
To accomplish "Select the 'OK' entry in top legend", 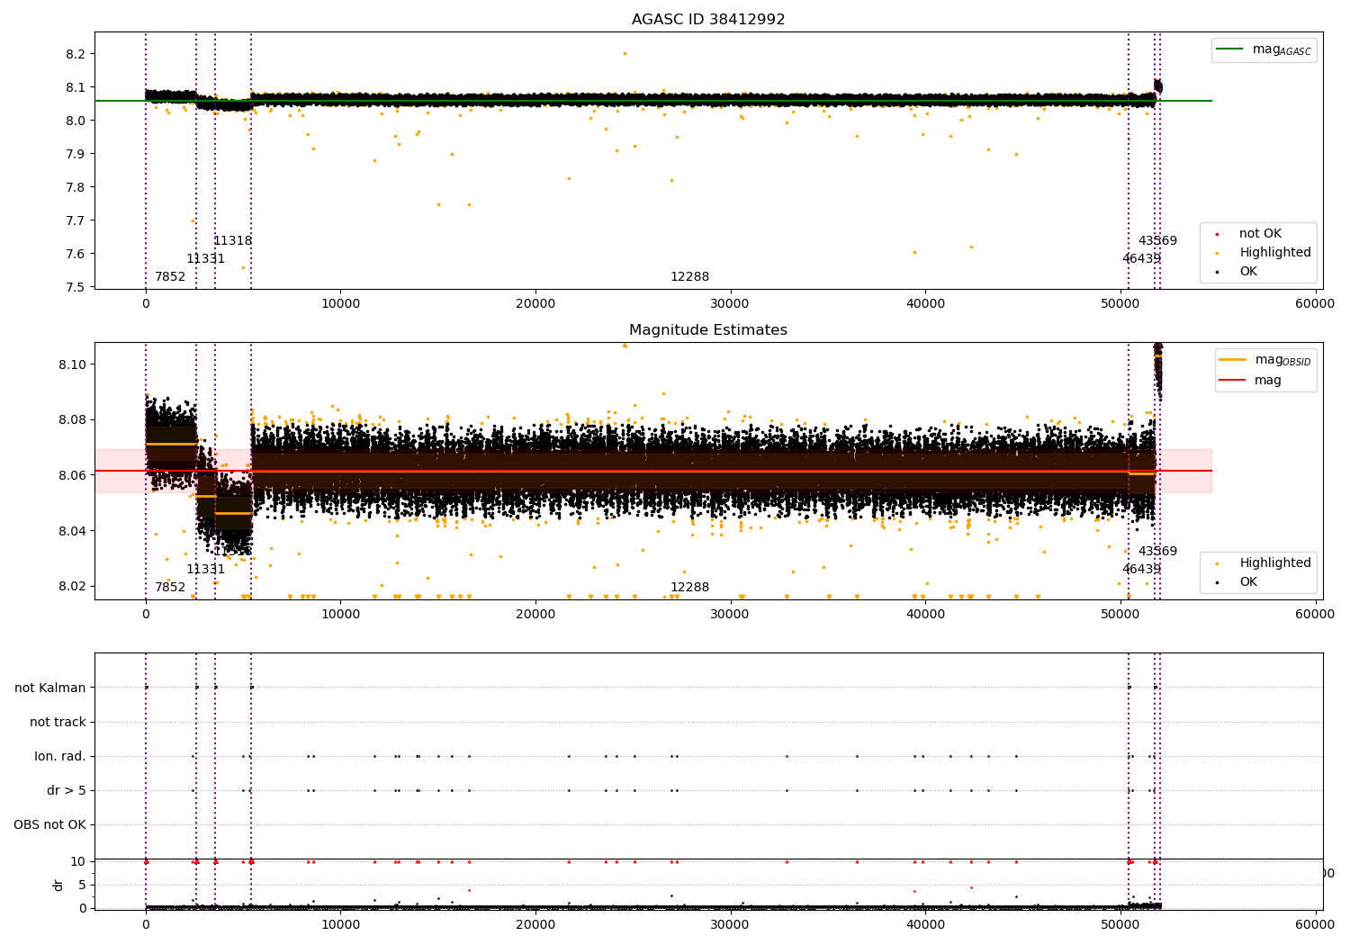I will click(x=1247, y=272).
